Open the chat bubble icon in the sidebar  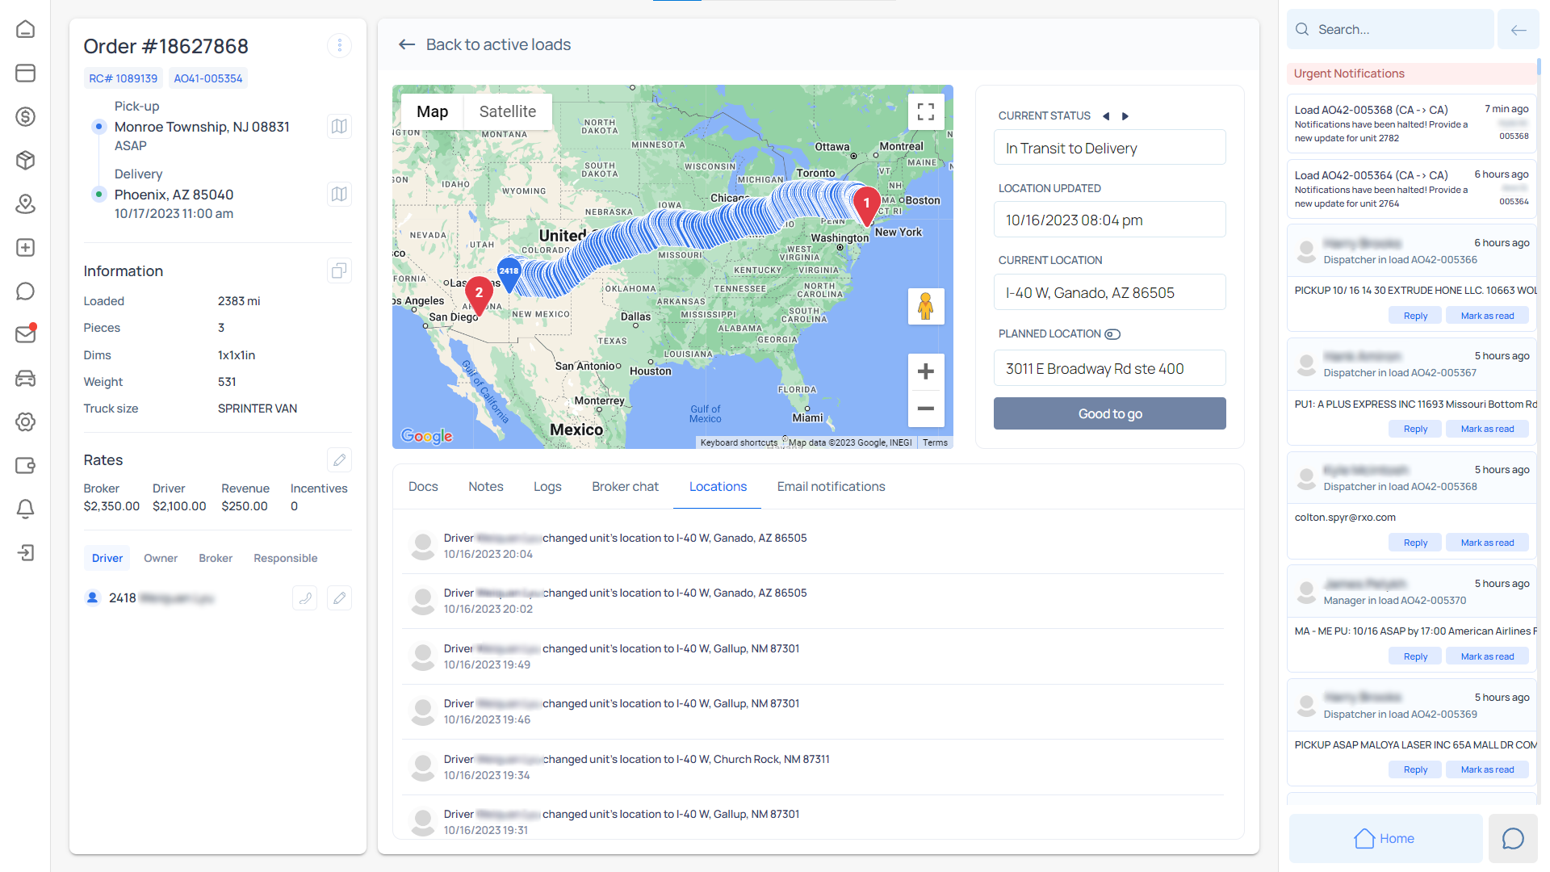coord(26,291)
